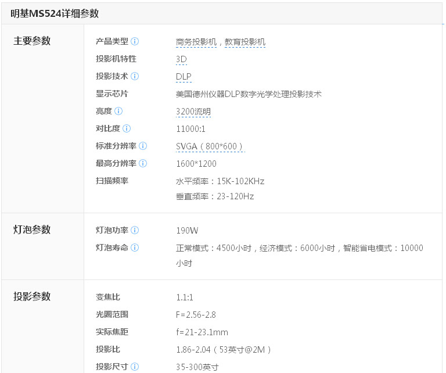Select the focal length f=21-23.1mm
Screen dimensions: 446x373
pos(202,332)
